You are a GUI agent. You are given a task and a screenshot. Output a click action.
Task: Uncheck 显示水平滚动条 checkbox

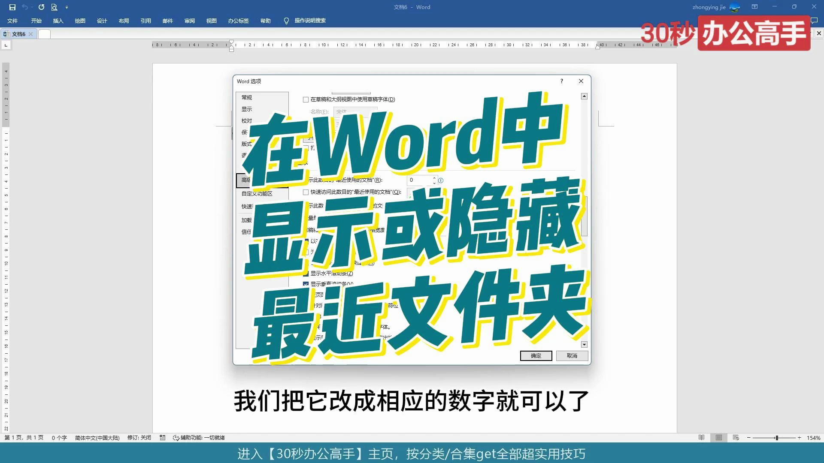(306, 274)
